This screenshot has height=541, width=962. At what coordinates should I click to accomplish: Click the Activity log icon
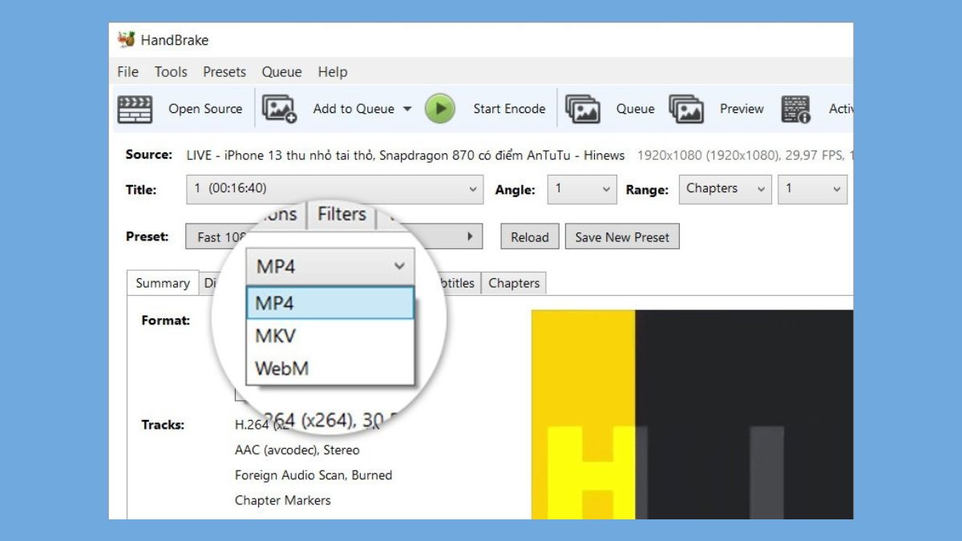(796, 109)
